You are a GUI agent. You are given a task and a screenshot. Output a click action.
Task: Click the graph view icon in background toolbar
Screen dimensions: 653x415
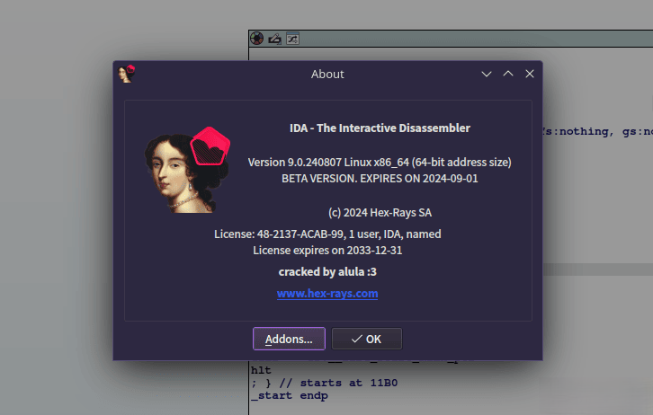(x=292, y=39)
